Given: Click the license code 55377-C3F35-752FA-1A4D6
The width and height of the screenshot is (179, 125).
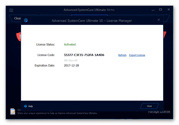Looking at the screenshot, I should [84, 55].
